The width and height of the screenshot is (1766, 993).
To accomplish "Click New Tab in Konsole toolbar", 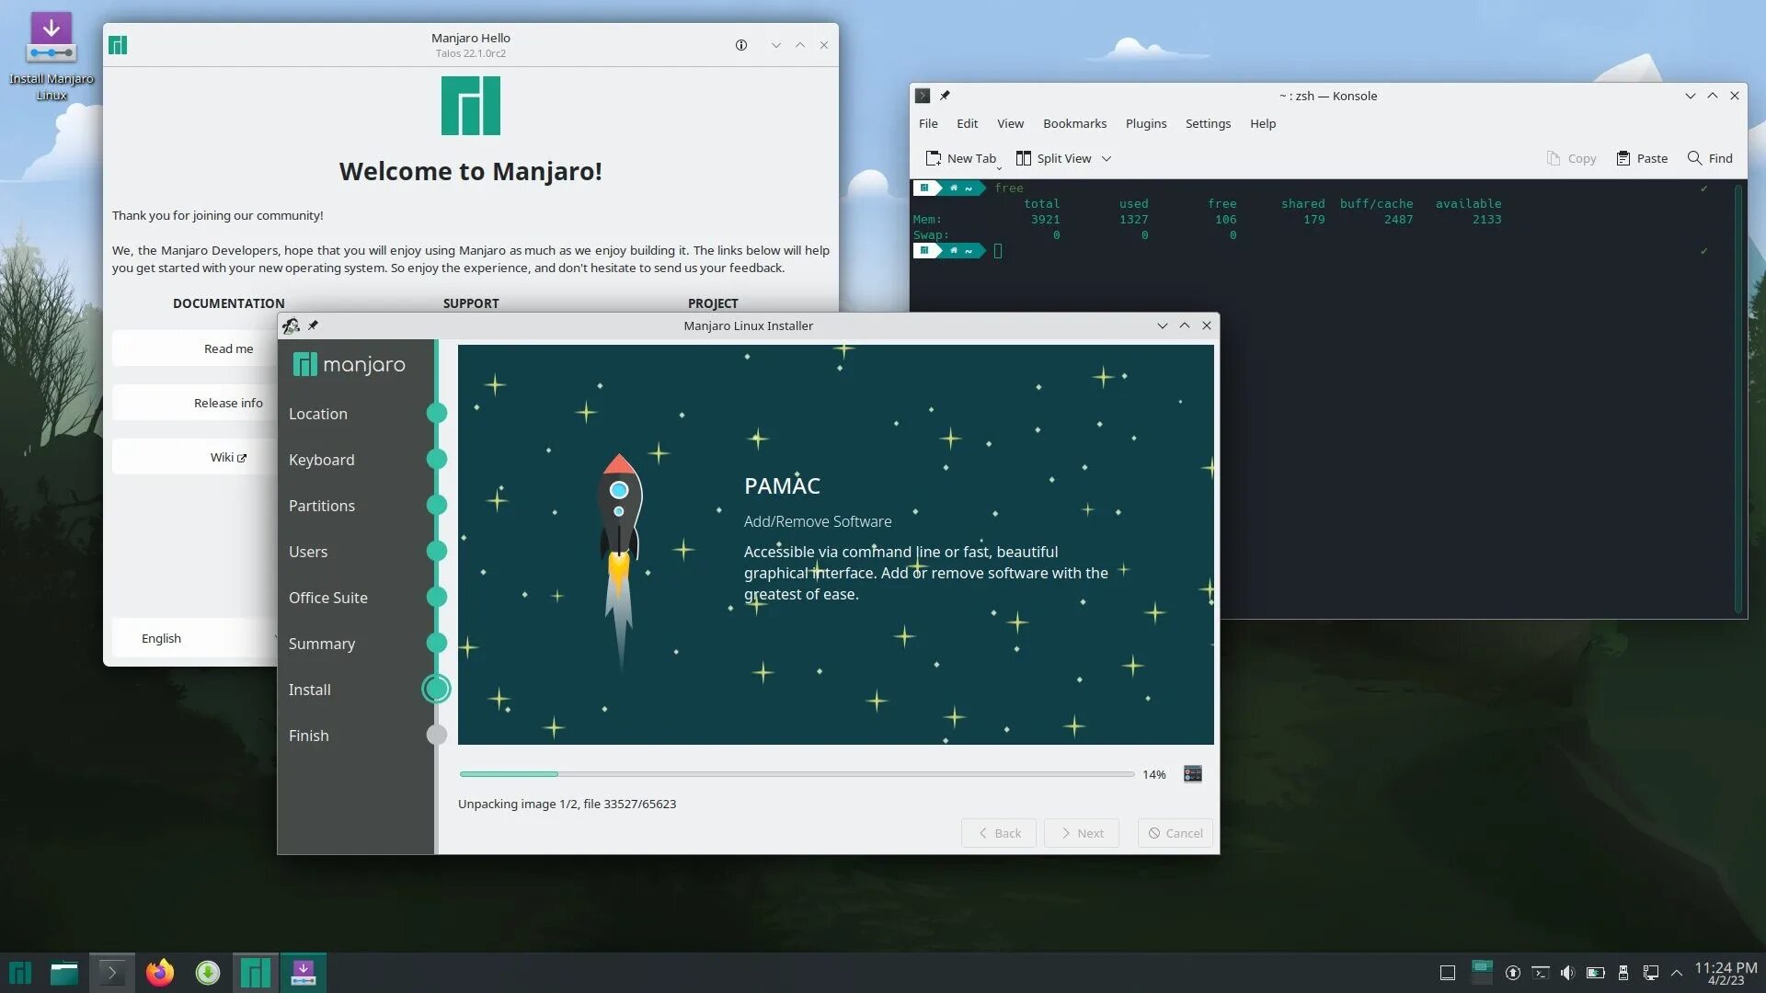I will [960, 158].
